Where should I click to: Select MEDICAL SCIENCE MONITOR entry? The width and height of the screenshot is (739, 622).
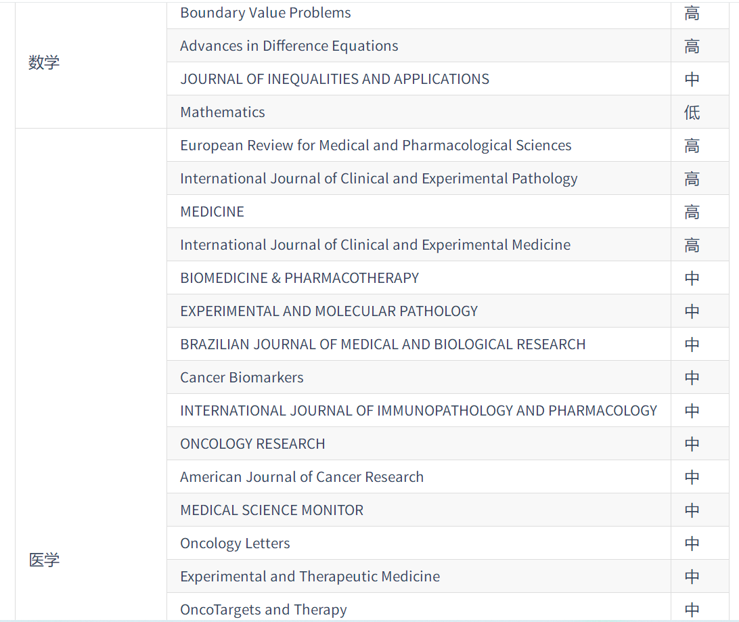[271, 510]
